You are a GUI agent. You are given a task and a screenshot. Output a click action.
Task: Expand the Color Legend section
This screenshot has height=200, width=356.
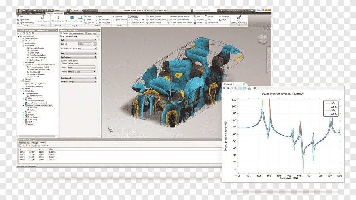(79, 78)
